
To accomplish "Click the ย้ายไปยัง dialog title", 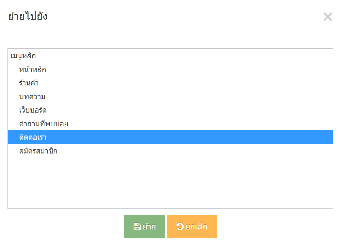I will pos(28,16).
